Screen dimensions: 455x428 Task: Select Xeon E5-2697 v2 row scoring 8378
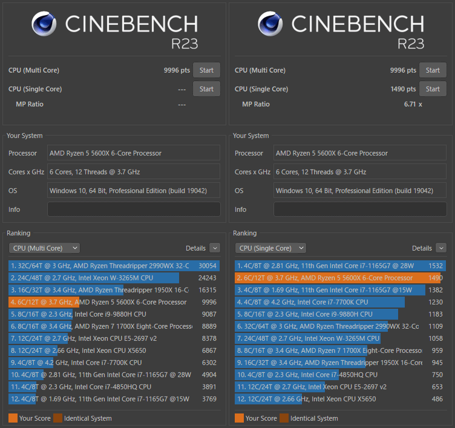pos(114,338)
